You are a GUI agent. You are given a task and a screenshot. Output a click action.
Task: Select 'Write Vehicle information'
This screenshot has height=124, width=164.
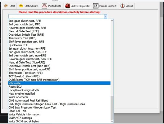(x=59, y=114)
